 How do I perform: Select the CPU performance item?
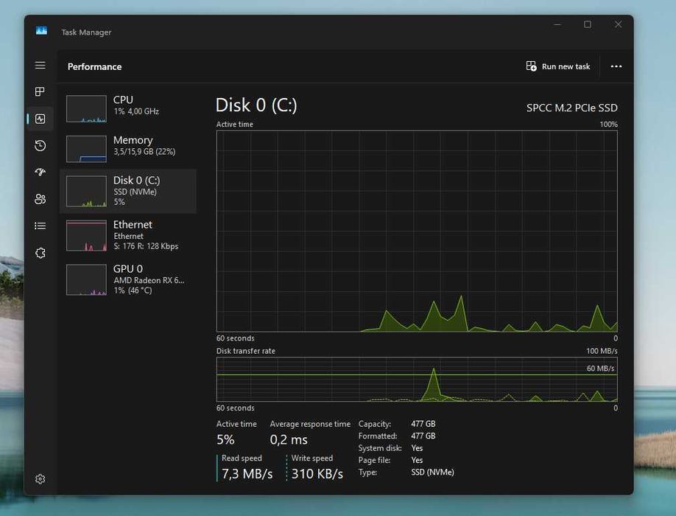[x=128, y=107]
